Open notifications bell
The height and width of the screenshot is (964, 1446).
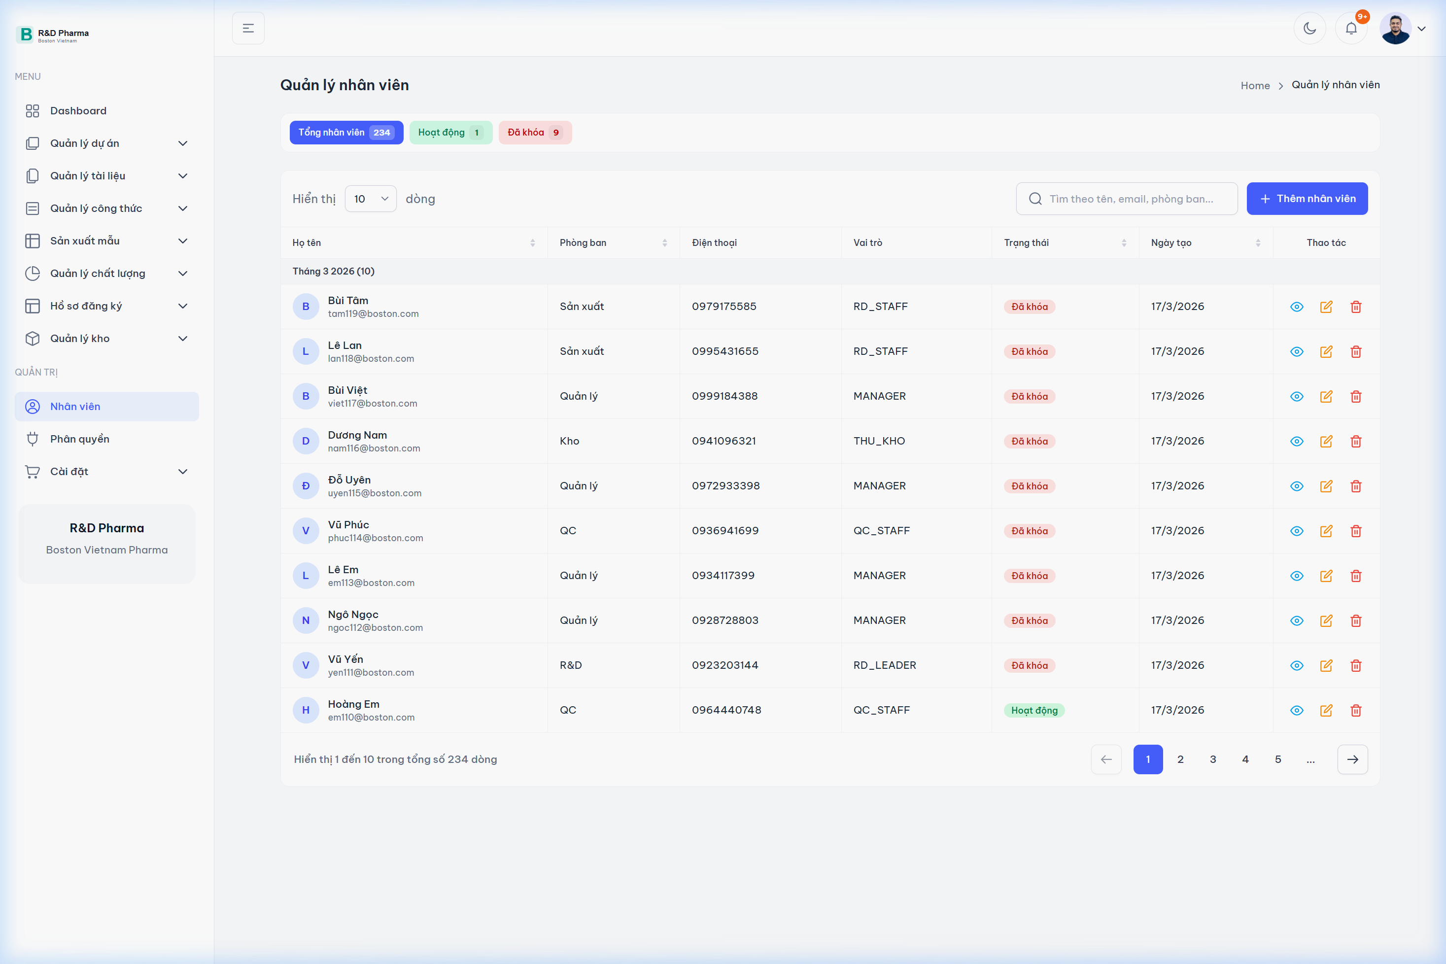(1351, 28)
